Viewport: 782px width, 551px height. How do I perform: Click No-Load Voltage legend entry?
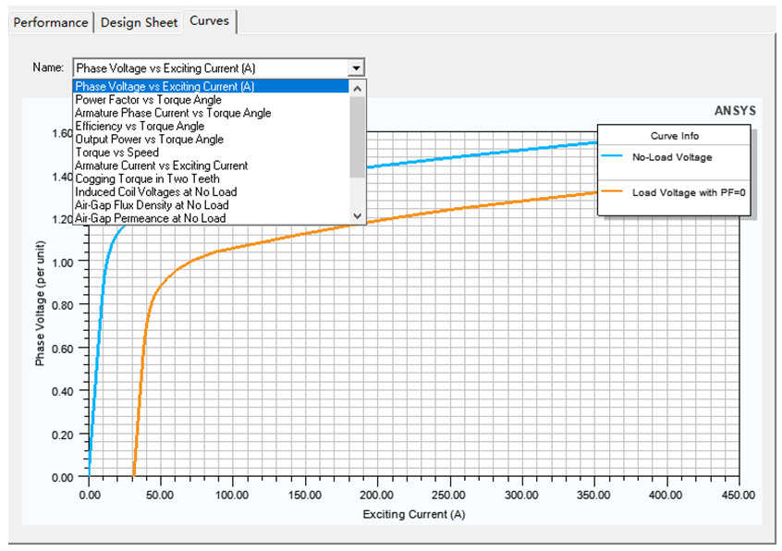[x=672, y=157]
